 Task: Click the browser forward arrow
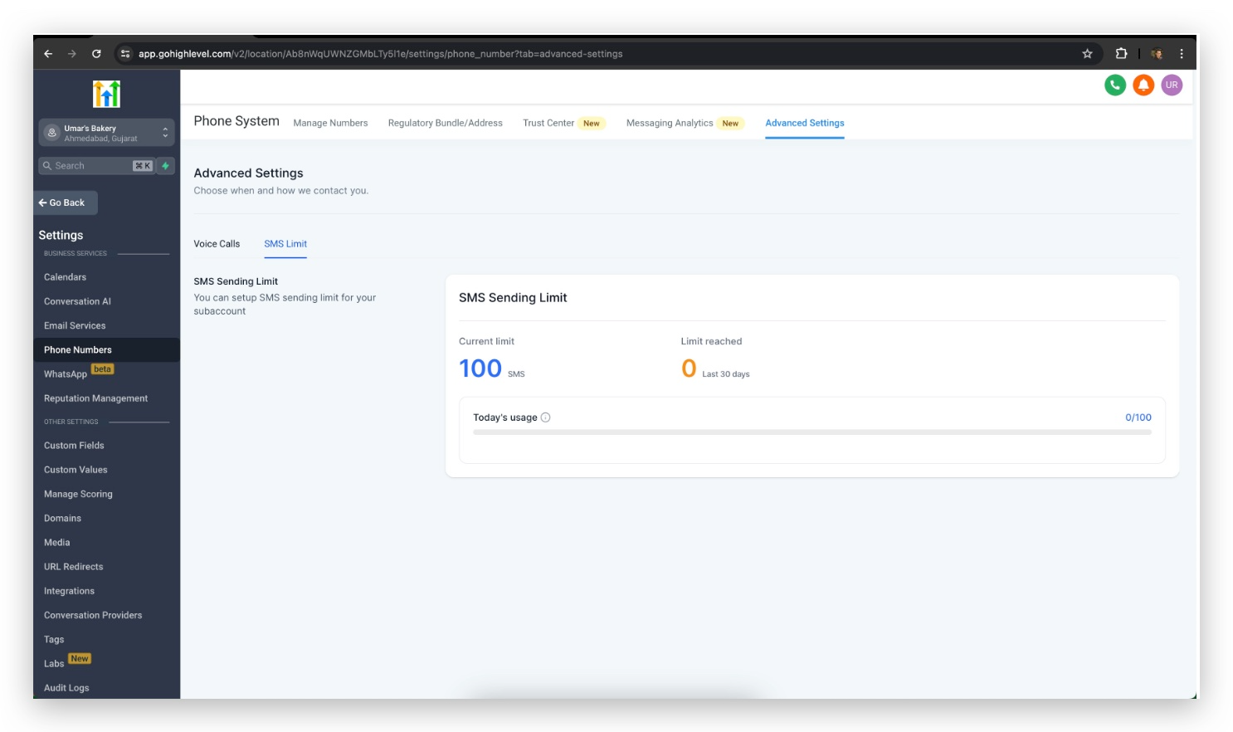point(72,54)
